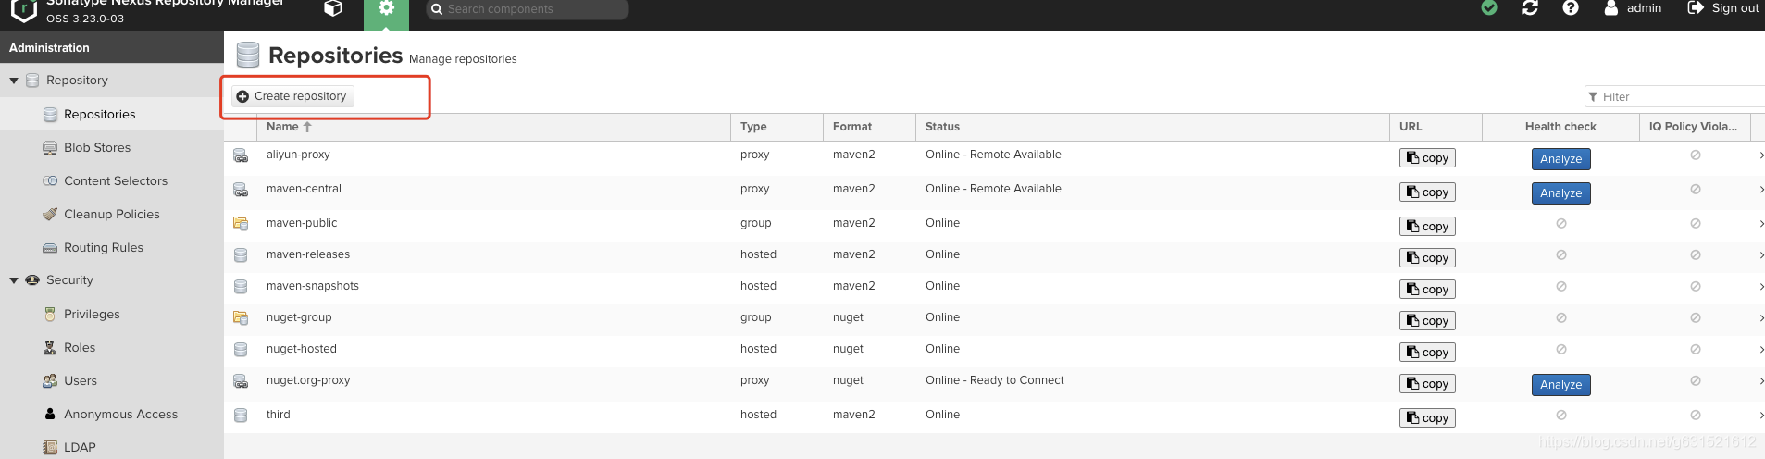This screenshot has width=1765, height=459.
Task: Click the maven-releases hosted repository icon
Action: (241, 255)
